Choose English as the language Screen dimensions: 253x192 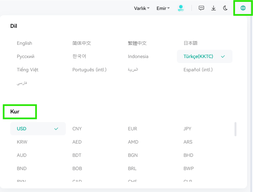[x=24, y=43]
